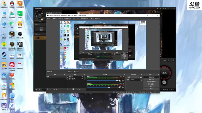The height and width of the screenshot is (113, 202).
Task: Adjust the desktop audio volume slider handle
Action: pos(109,87)
